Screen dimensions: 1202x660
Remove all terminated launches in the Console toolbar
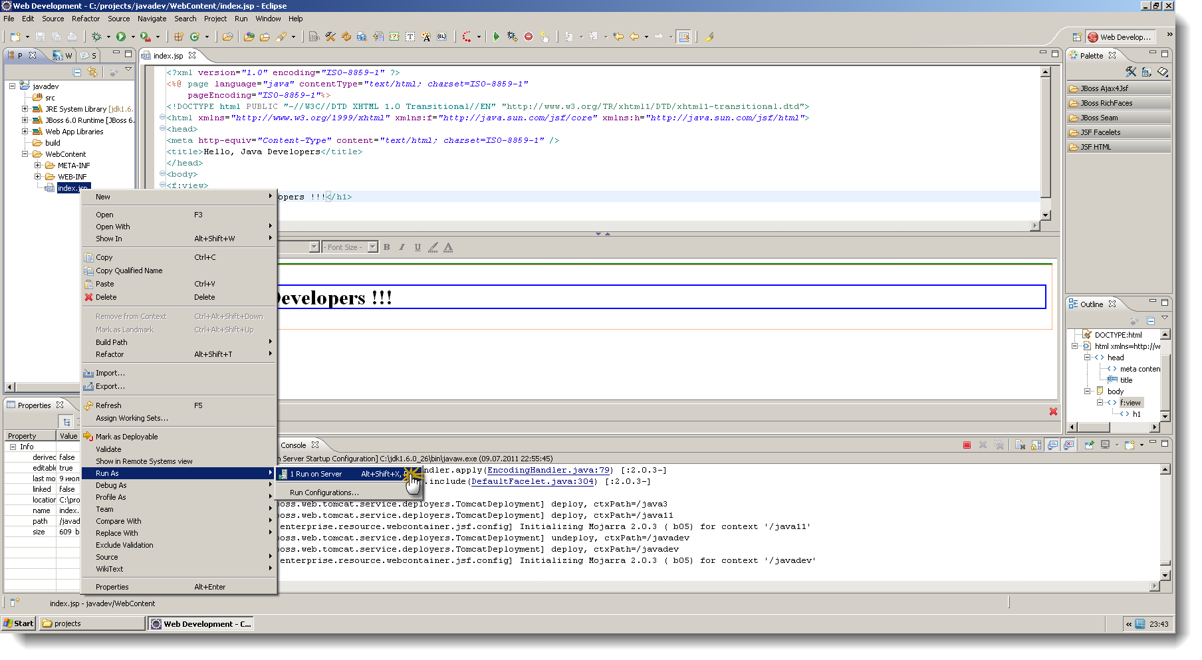[999, 445]
